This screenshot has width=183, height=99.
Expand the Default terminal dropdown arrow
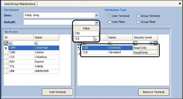[97, 22]
